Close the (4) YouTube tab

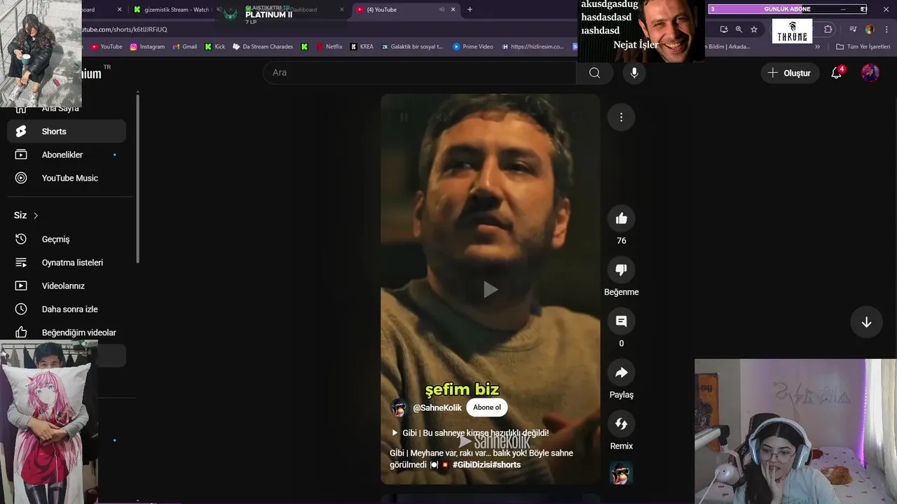[453, 10]
